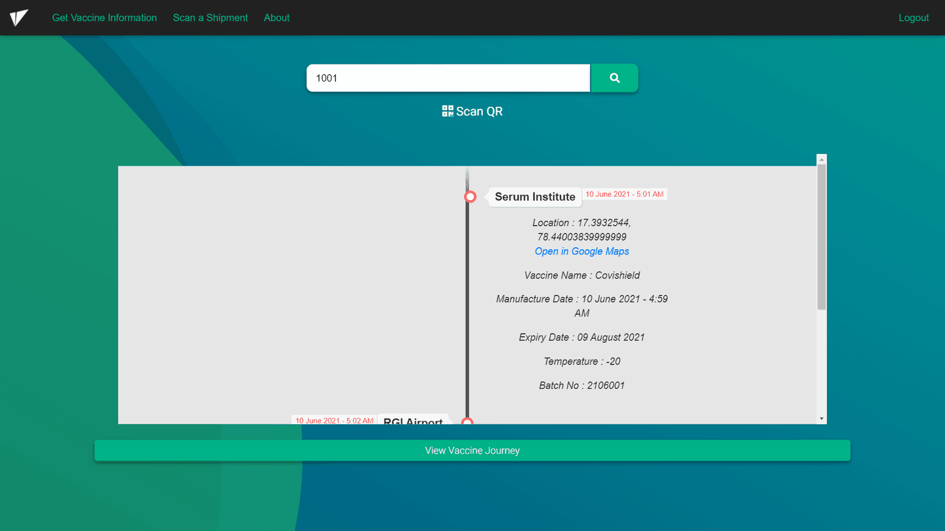Click the timeline scrollbar thumb

[x=822, y=237]
